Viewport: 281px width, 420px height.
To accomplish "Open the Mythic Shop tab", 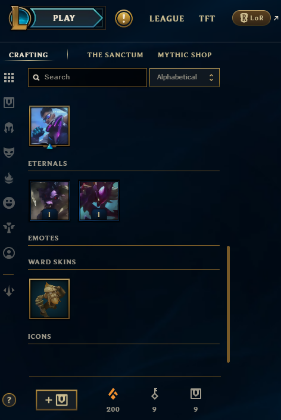I will [x=185, y=55].
